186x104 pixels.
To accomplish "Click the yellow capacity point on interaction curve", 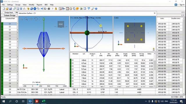I will click(101, 26).
